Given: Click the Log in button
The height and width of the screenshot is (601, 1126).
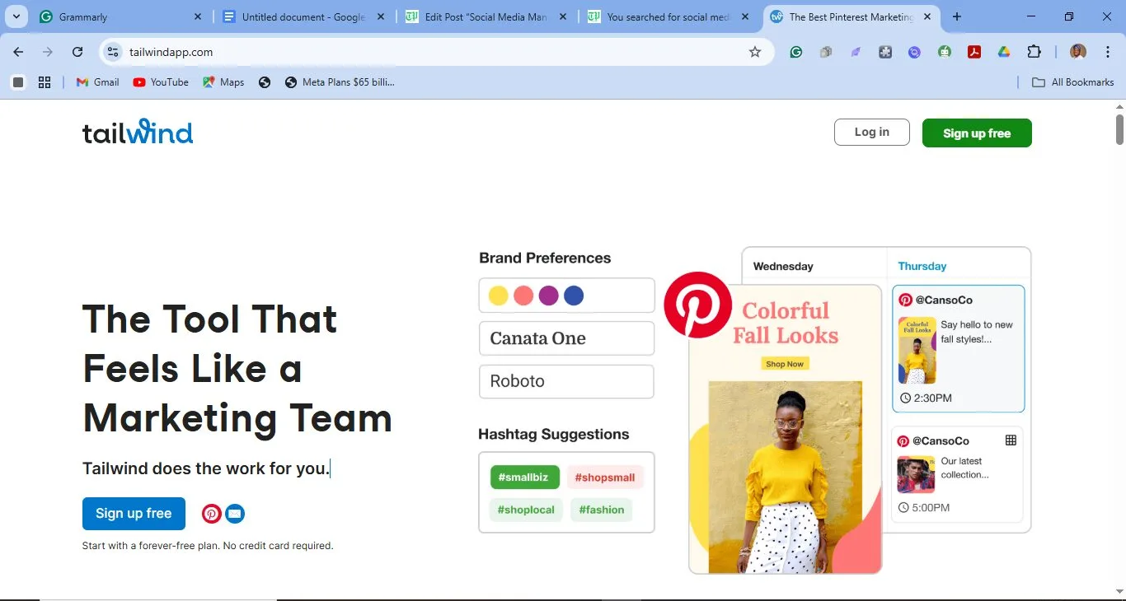Looking at the screenshot, I should point(872,133).
